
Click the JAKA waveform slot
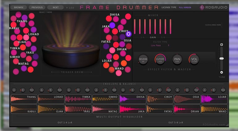pos(133,109)
